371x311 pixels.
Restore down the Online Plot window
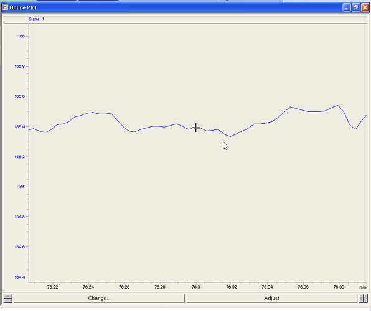point(355,7)
